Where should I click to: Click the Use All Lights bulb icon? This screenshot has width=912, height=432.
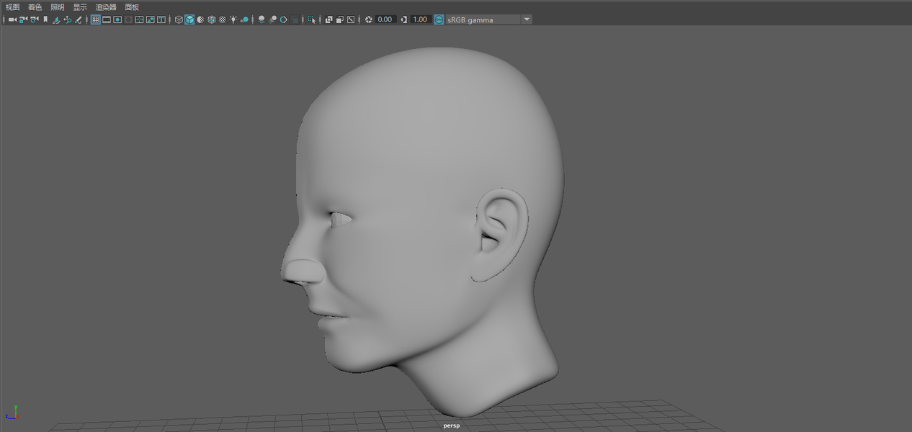[233, 19]
